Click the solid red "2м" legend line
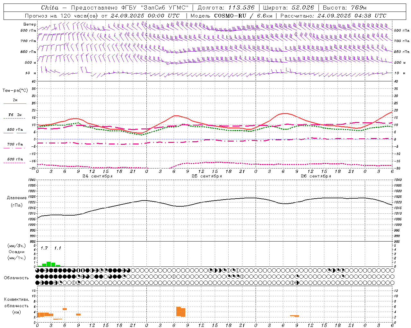 [15, 103]
